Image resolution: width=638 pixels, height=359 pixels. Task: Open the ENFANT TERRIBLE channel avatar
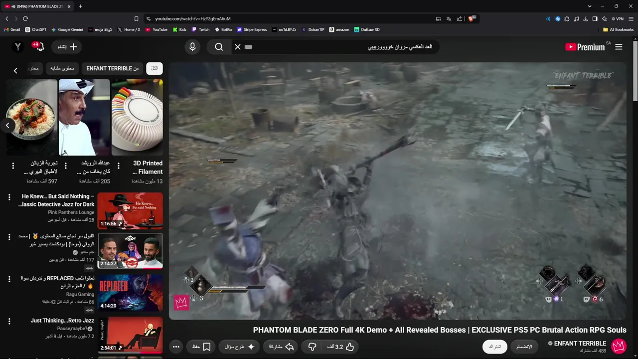click(x=619, y=346)
